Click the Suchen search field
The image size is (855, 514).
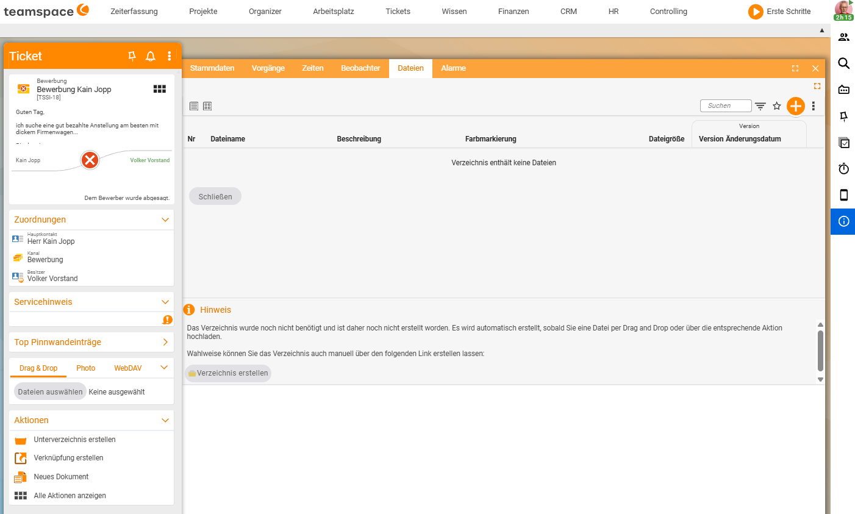[x=726, y=106]
